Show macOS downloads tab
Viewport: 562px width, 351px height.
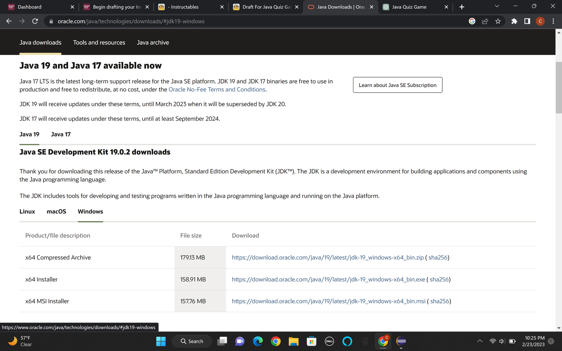[56, 211]
